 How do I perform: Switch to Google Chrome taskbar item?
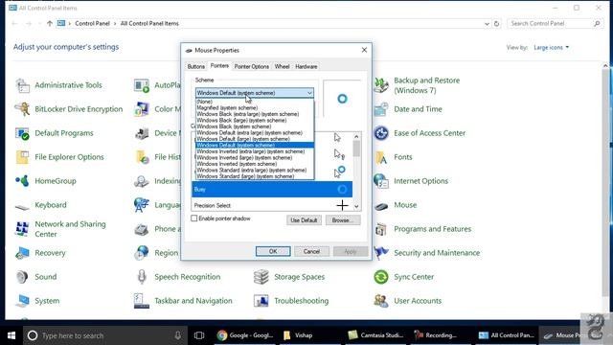[245, 335]
